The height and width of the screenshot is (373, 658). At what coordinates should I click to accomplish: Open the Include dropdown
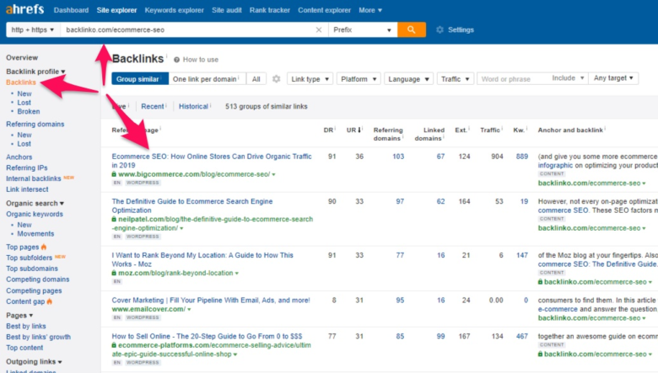coord(568,78)
